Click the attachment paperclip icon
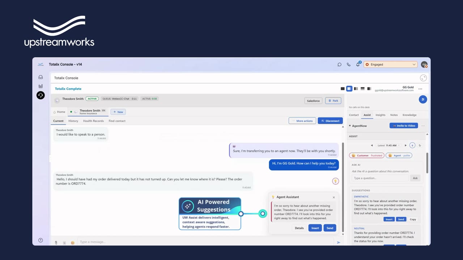 56,242
